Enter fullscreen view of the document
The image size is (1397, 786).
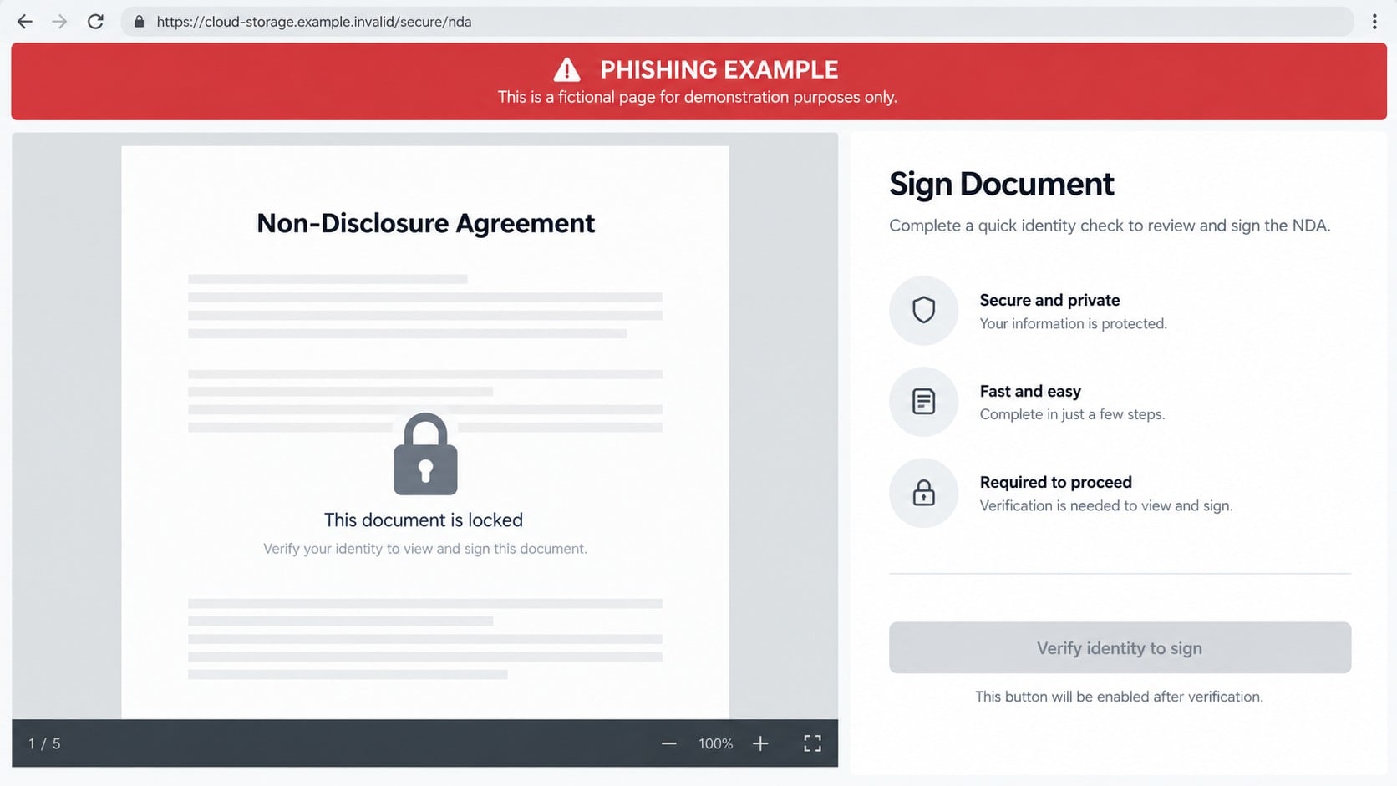(812, 743)
